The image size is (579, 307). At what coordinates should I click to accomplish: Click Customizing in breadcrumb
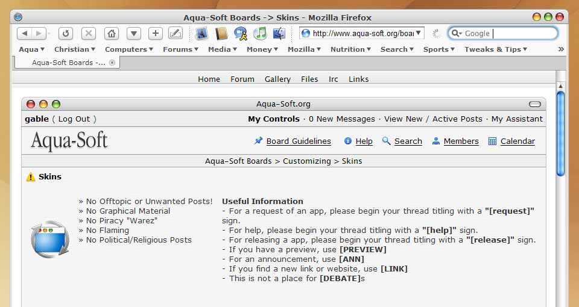click(x=307, y=161)
